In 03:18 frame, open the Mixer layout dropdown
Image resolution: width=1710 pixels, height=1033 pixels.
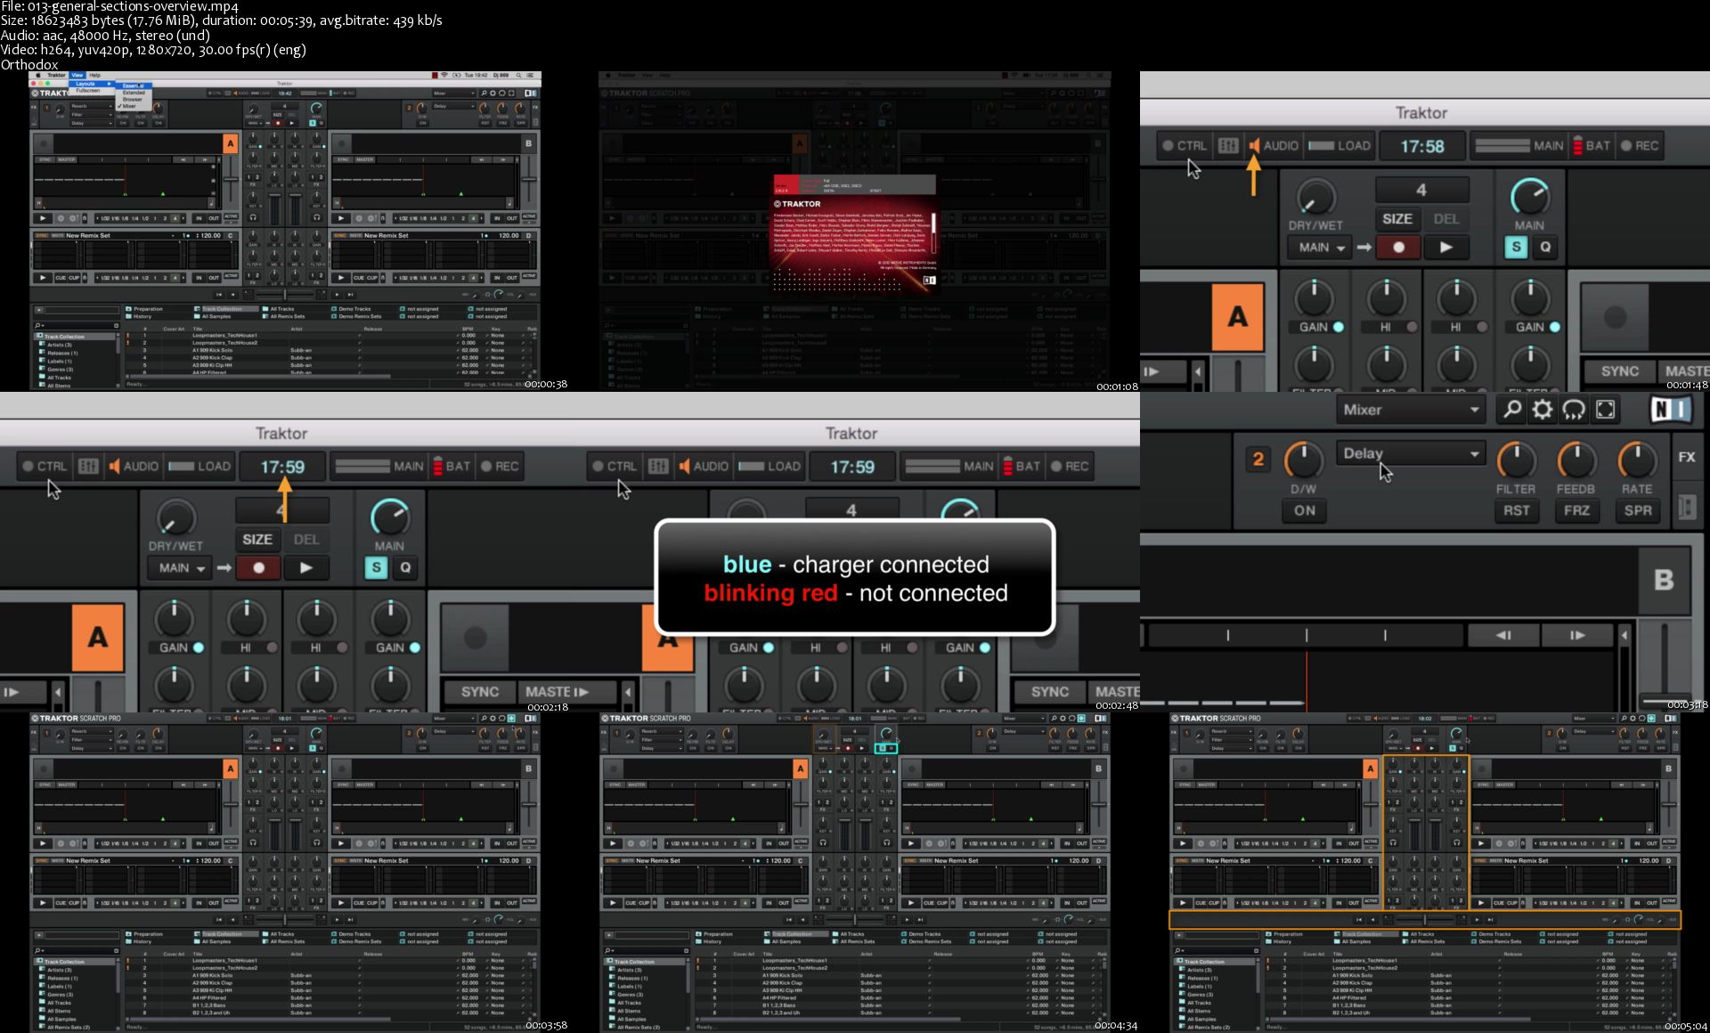click(x=1411, y=410)
